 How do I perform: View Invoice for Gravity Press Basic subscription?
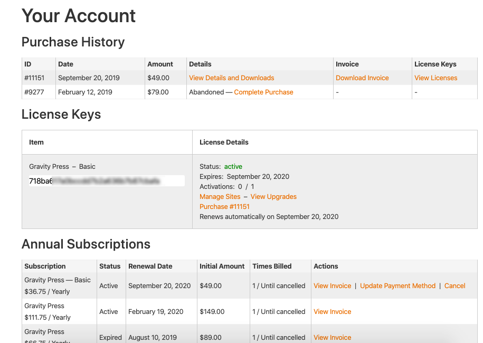(x=332, y=285)
